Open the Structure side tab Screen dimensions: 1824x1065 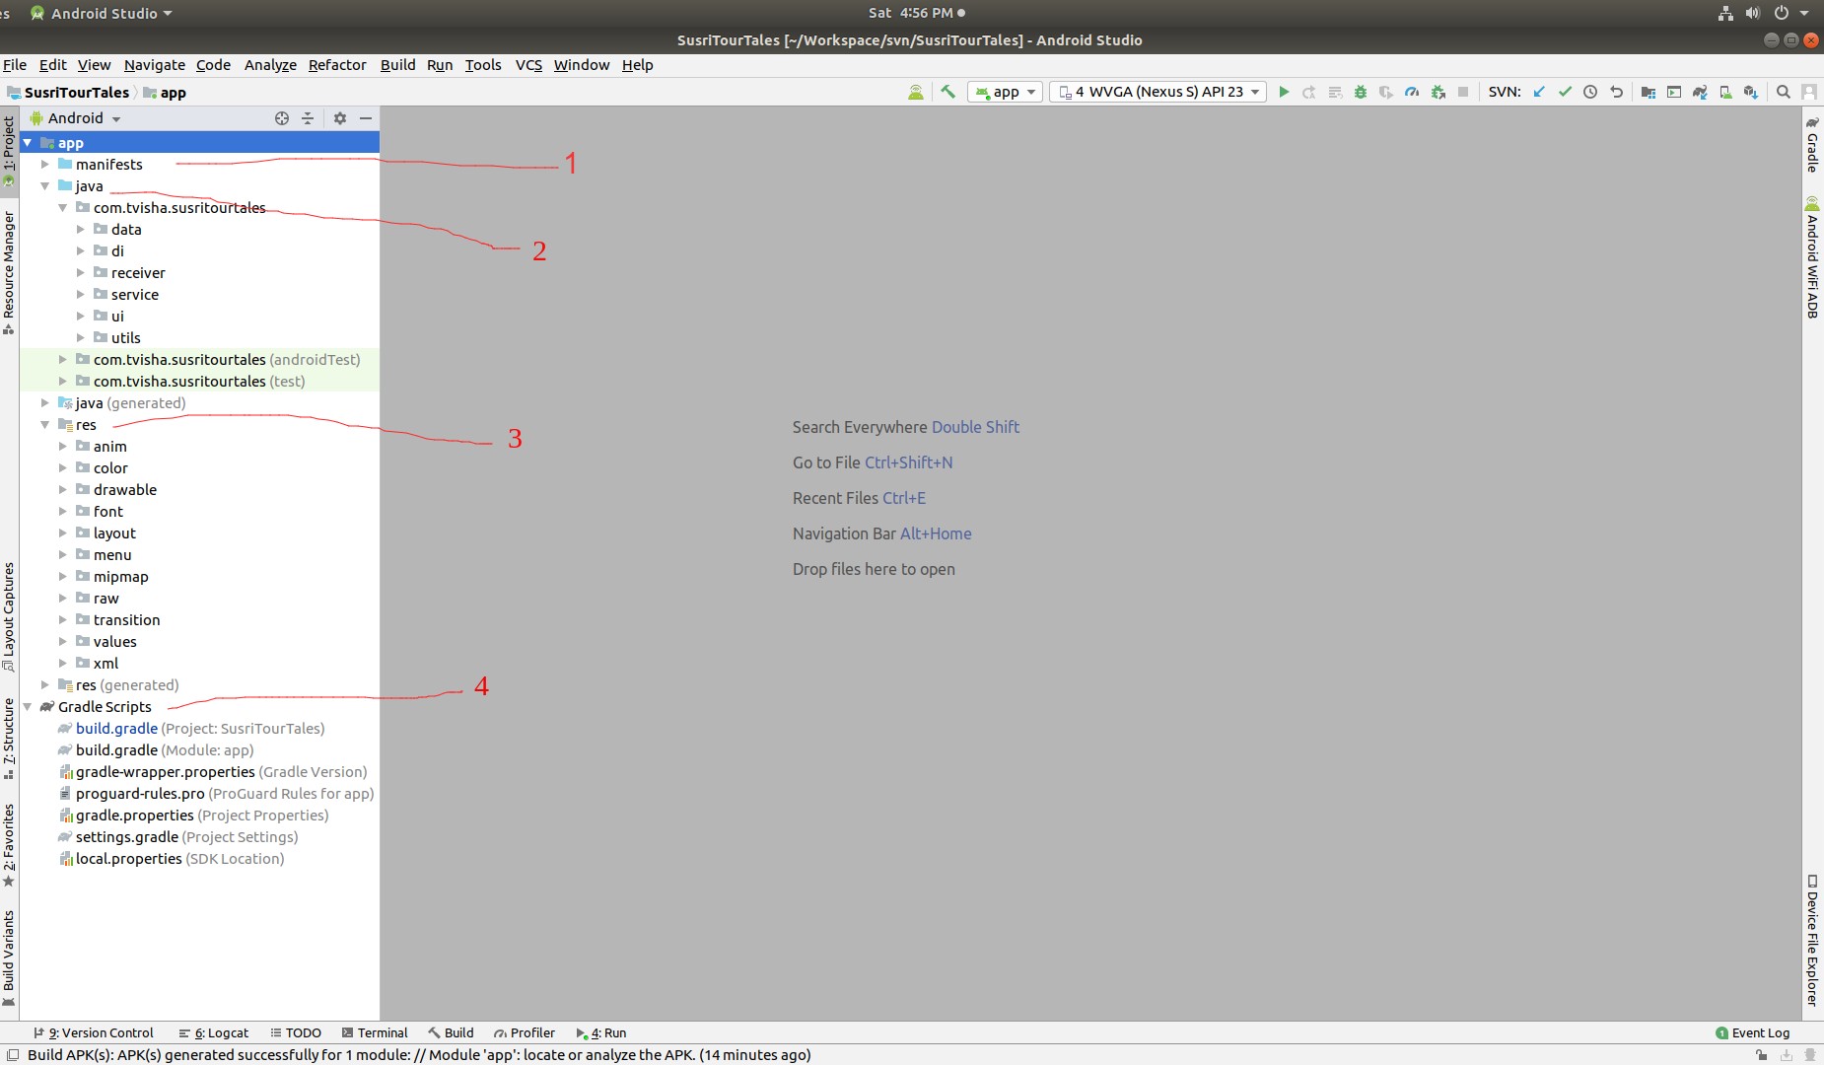(9, 738)
